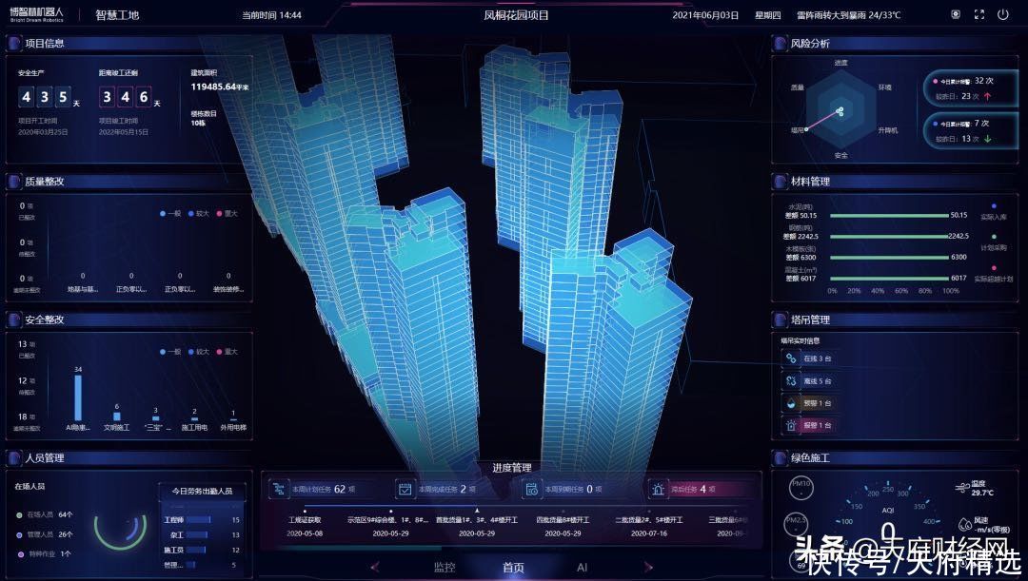
Task: Toggle 重大 legend in 安全整改 chart
Action: pos(227,352)
